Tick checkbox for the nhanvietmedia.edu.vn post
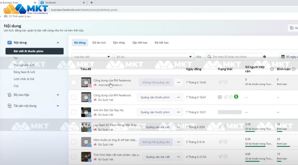Screen dimensions: 298x165 (74, 82)
